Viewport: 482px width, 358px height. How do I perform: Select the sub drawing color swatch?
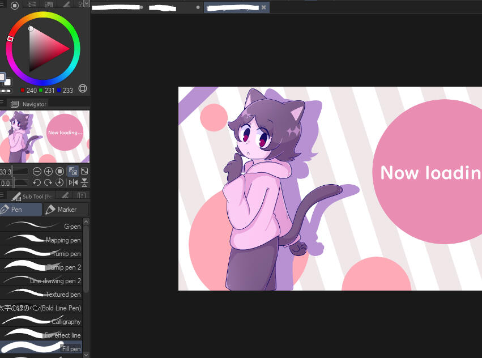(8, 83)
